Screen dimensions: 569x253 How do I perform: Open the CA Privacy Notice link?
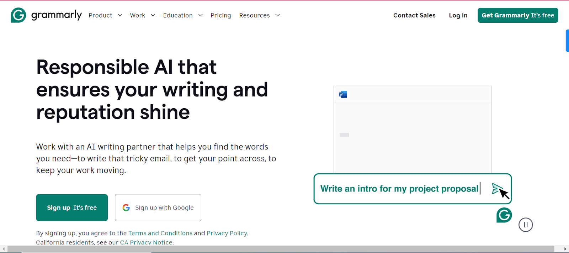click(146, 242)
